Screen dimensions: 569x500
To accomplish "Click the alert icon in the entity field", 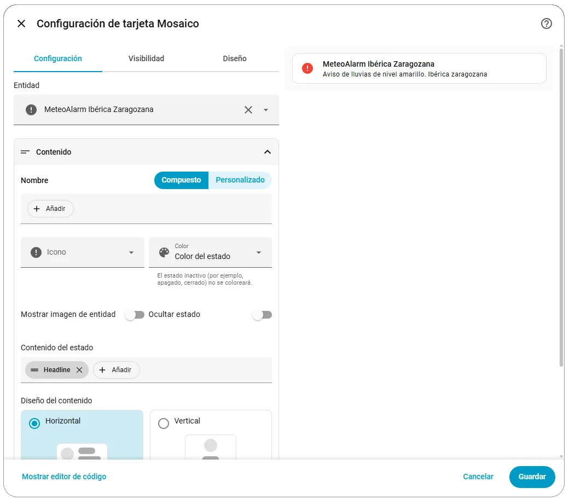I will point(31,110).
